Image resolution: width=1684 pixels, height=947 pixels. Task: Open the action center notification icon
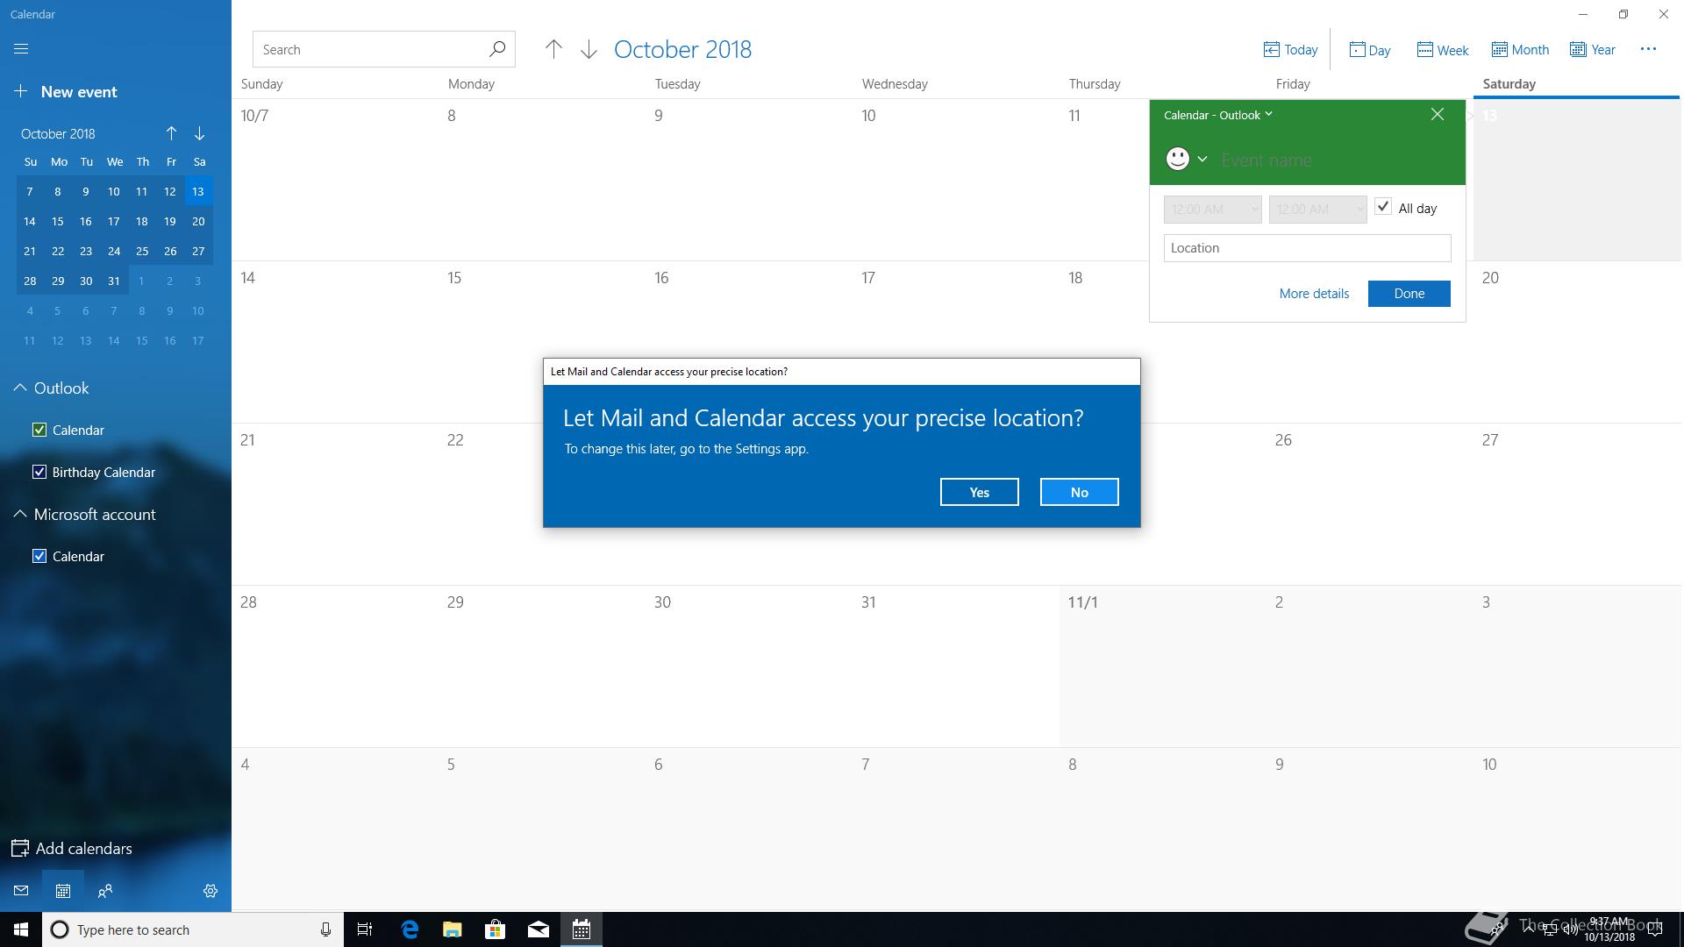[x=1656, y=929]
